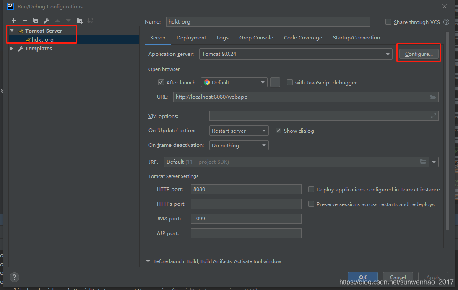Click help question mark button in dialog corner
The image size is (458, 290).
coord(14,277)
